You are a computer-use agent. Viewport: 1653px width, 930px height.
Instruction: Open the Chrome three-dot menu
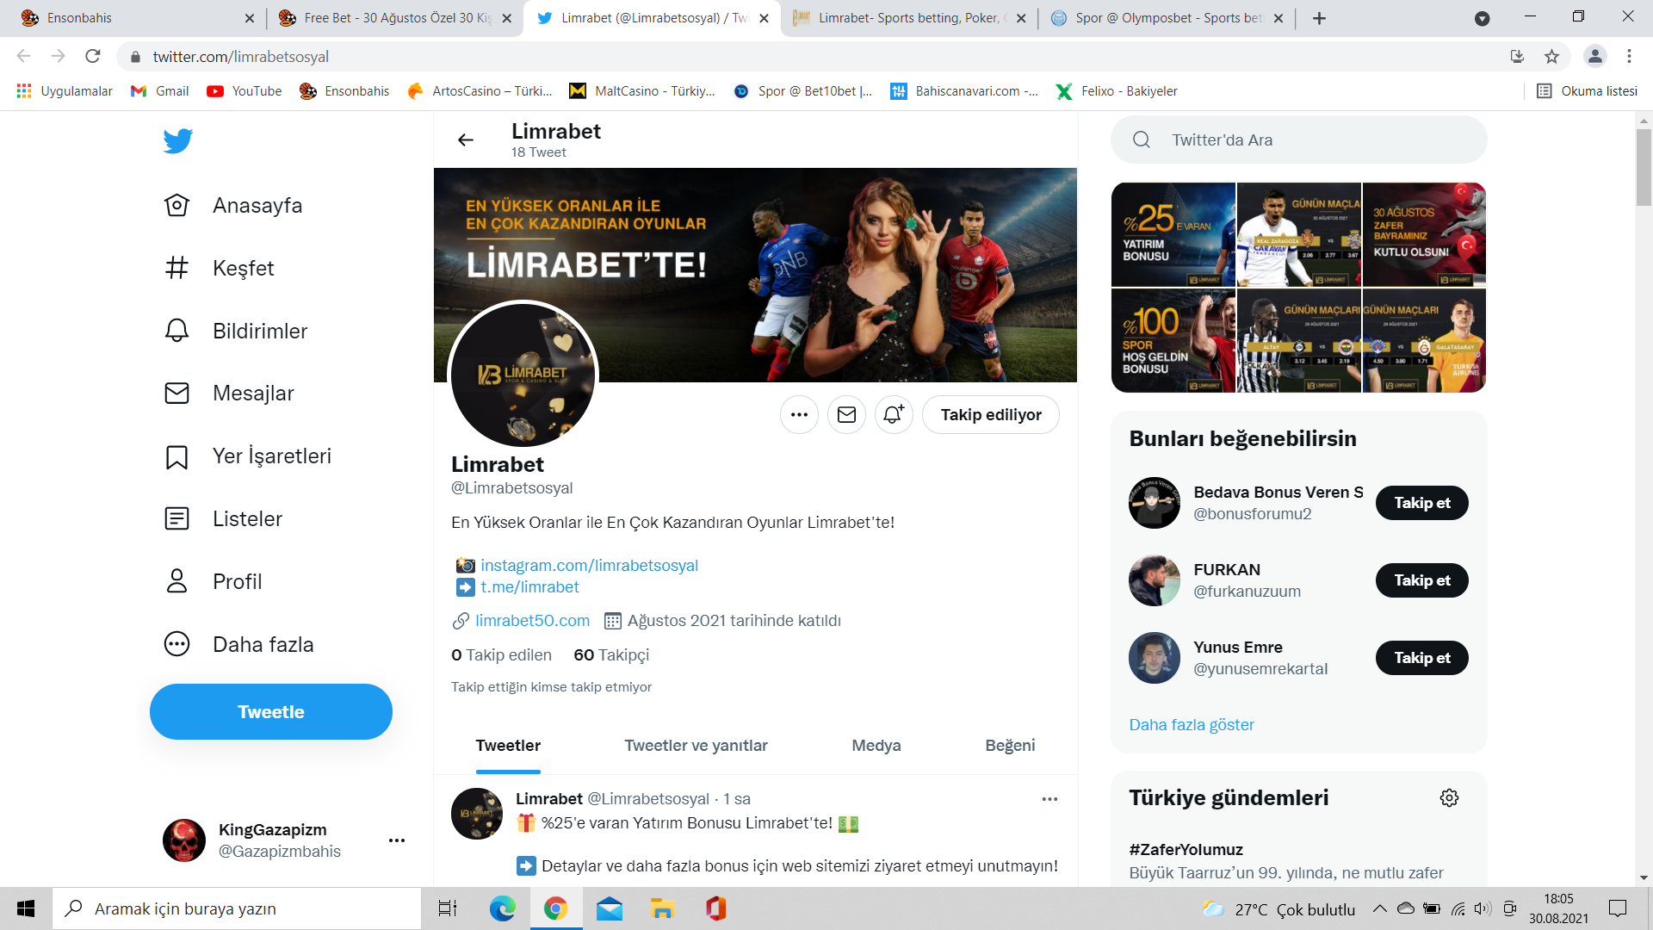point(1629,57)
